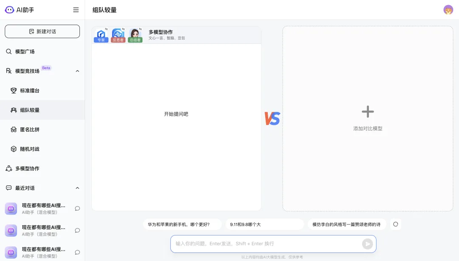Collapse the 模型竞技场 section chevron

[77, 71]
